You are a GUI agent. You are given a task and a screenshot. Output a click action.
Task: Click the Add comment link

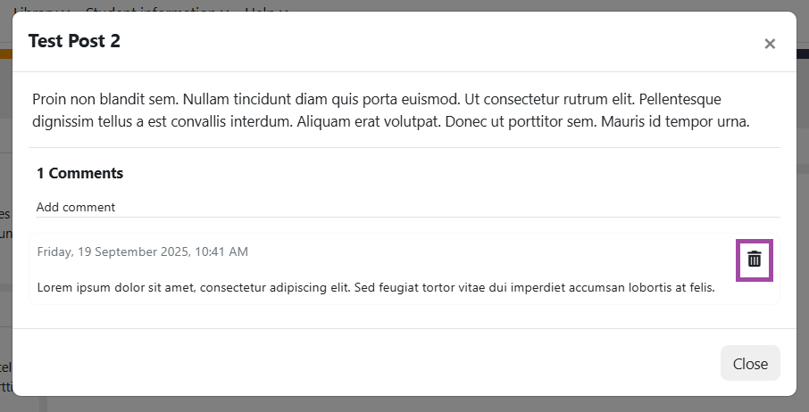pos(76,207)
